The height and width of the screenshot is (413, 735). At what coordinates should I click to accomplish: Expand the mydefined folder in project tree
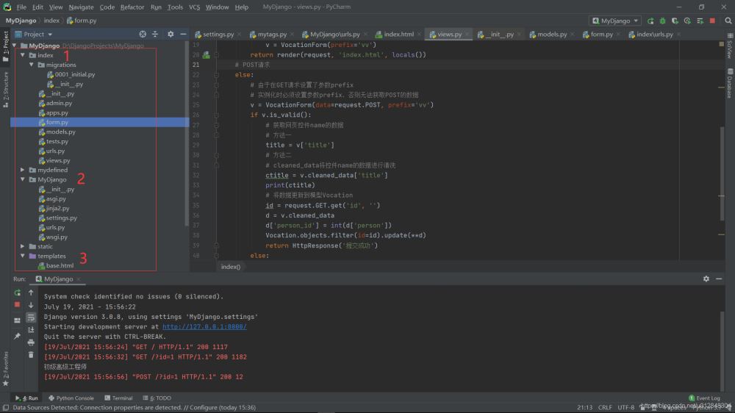pyautogui.click(x=23, y=170)
